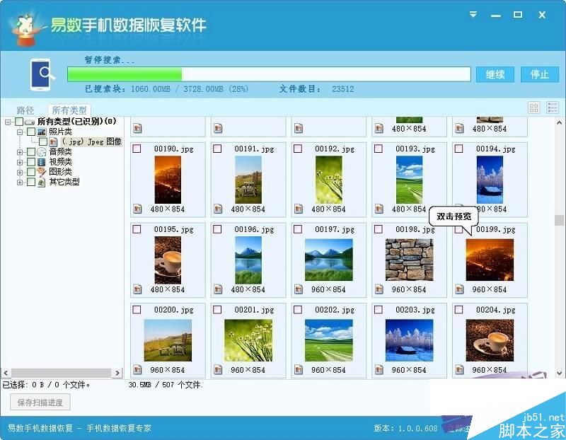
Task: Check the box for 00190.jpg
Action: [137, 149]
